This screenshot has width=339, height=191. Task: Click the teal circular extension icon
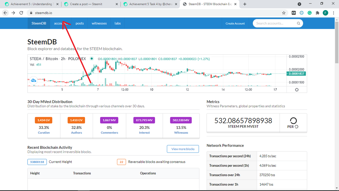tap(302, 13)
